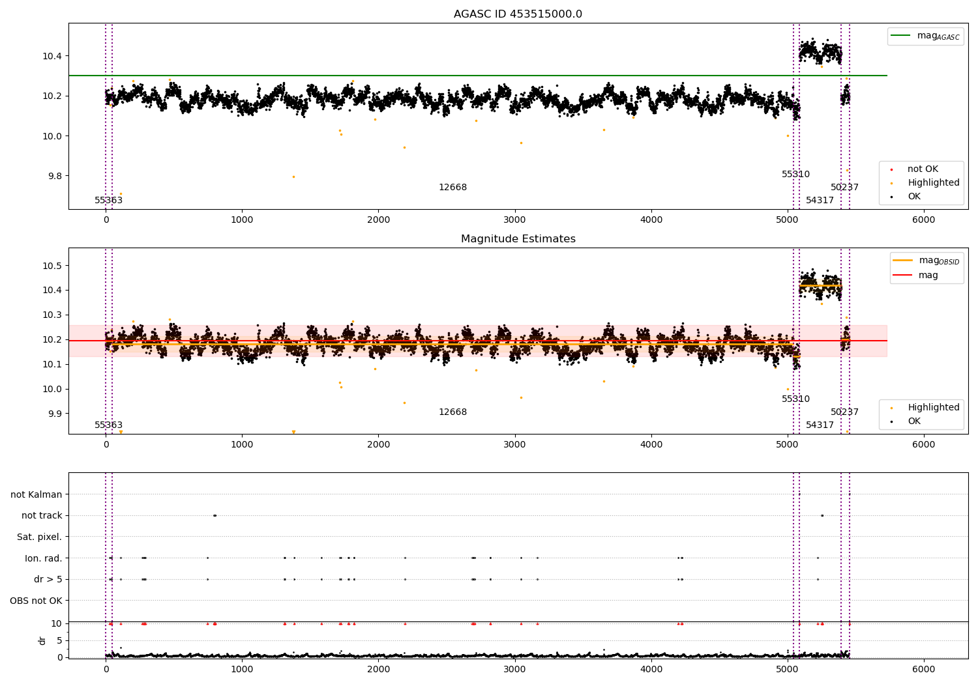The width and height of the screenshot is (978, 684).
Task: Click 'Highlighted' legend entry in middle plot
Action: click(933, 408)
